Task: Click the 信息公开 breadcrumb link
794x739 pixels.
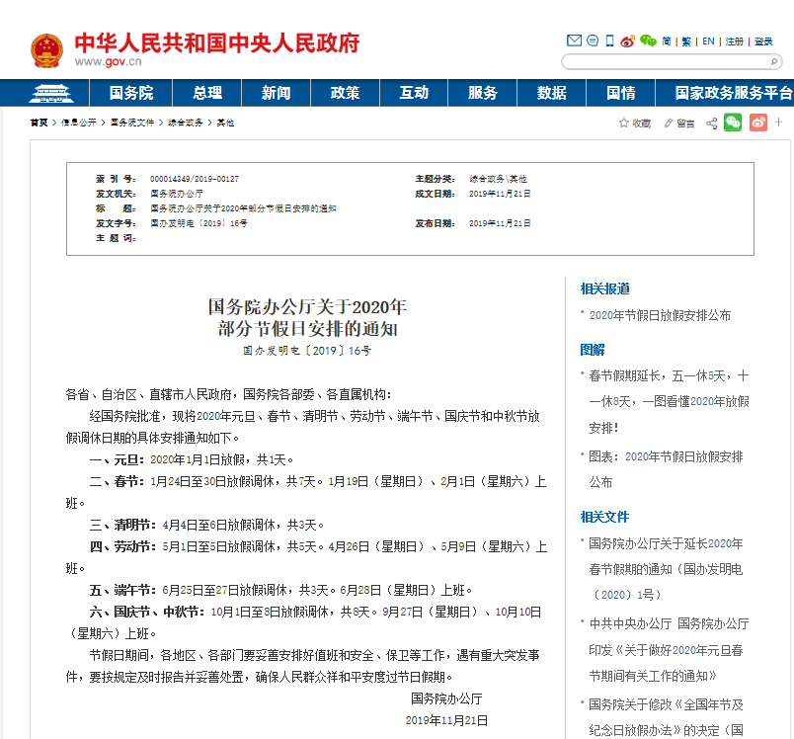Action: 79,123
